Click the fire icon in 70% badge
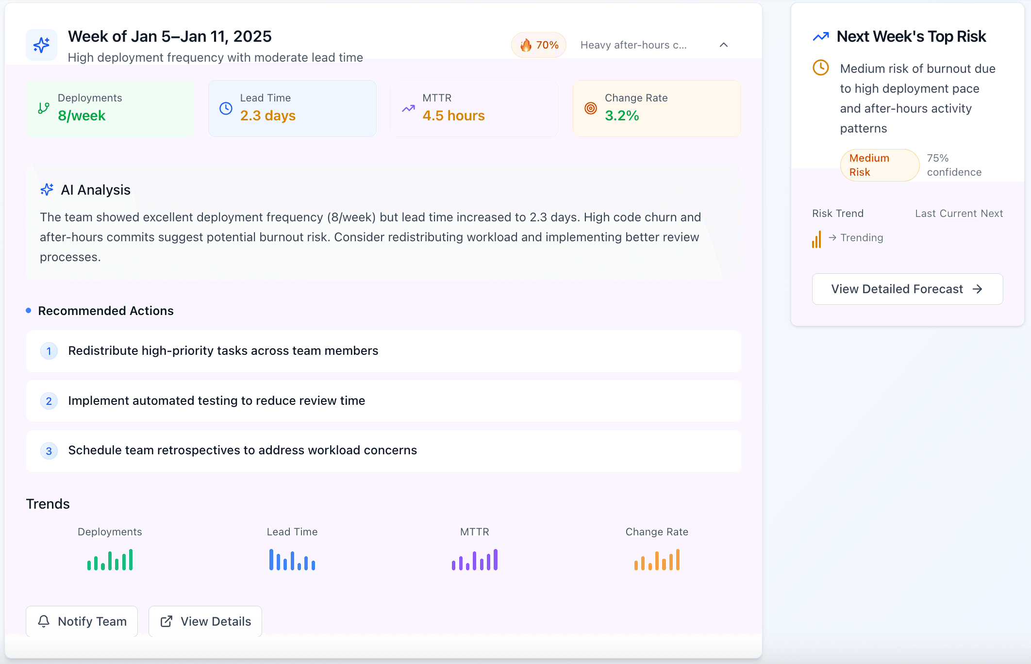 pyautogui.click(x=526, y=45)
